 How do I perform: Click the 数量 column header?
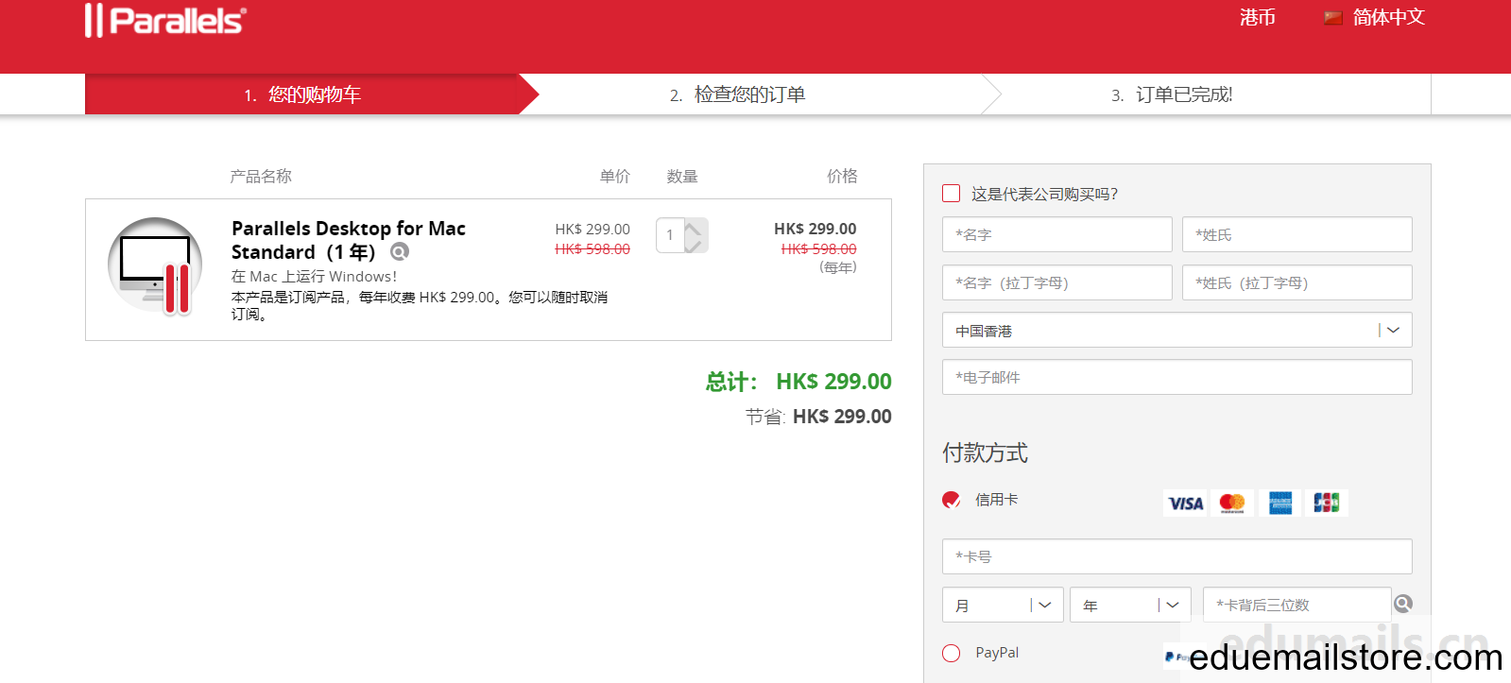tap(682, 176)
